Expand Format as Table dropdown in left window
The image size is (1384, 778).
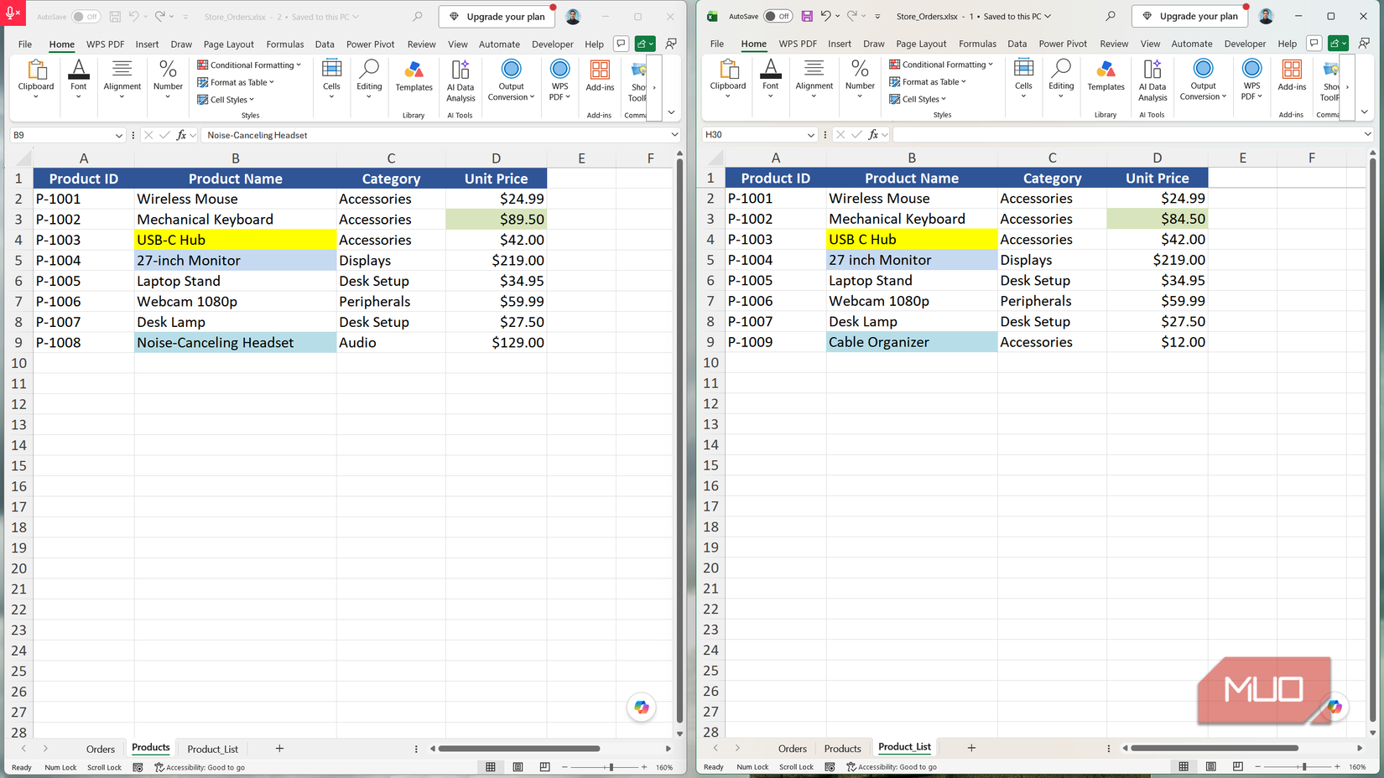pos(236,82)
